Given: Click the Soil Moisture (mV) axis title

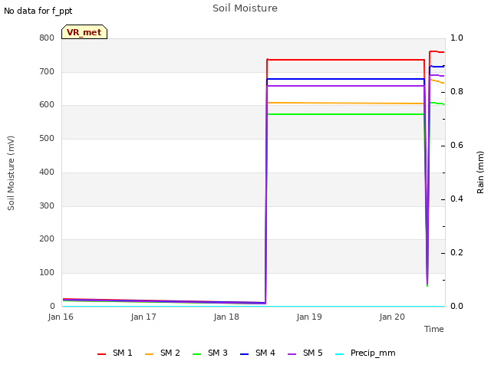Looking at the screenshot, I should pyautogui.click(x=11, y=173).
